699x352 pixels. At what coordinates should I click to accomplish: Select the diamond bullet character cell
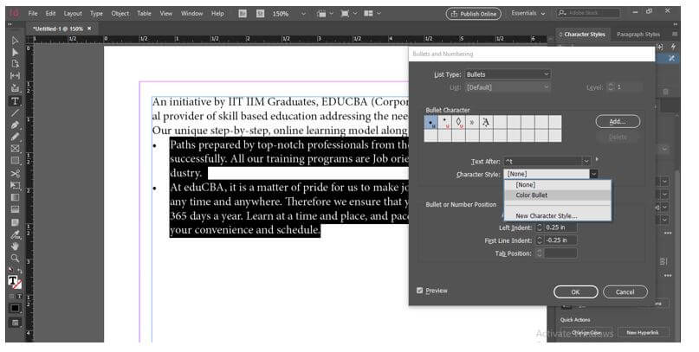(458, 122)
